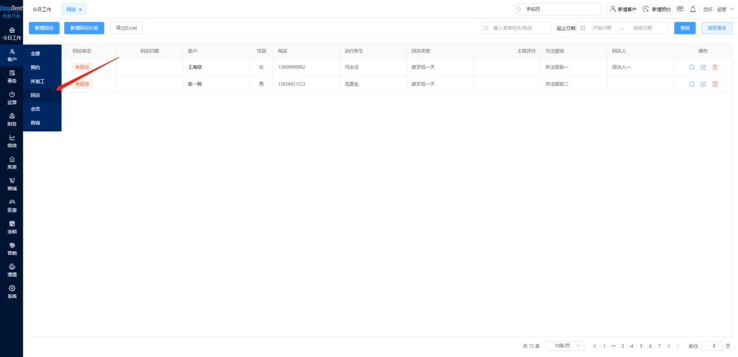Open 运营 sidebar section
The width and height of the screenshot is (738, 357).
pyautogui.click(x=12, y=98)
